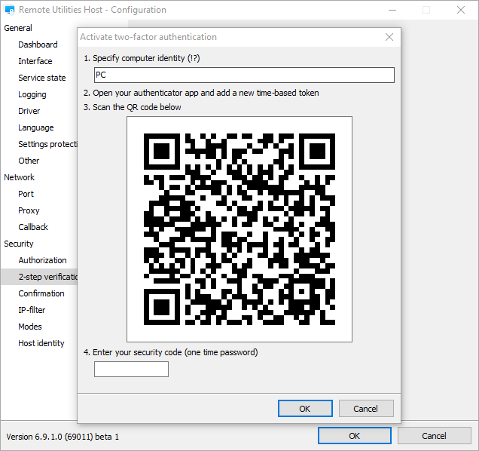Click Cancel in the Configuration window

coord(434,436)
